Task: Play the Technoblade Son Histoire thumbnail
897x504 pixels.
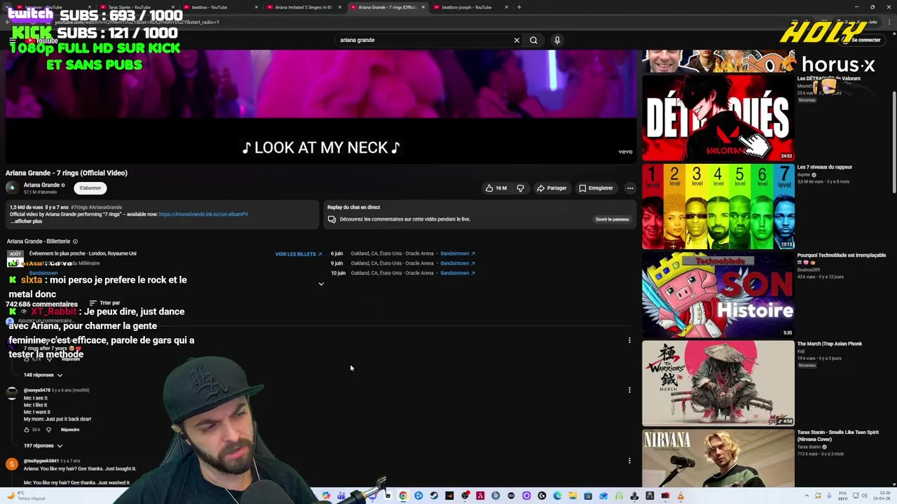Action: [718, 295]
